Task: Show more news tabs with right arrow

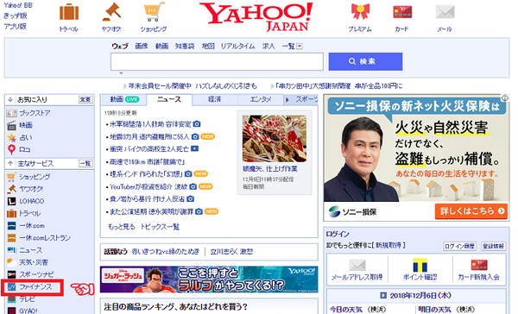Action: pyautogui.click(x=287, y=99)
